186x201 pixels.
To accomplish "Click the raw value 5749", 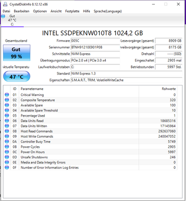I will (x=172, y=142).
